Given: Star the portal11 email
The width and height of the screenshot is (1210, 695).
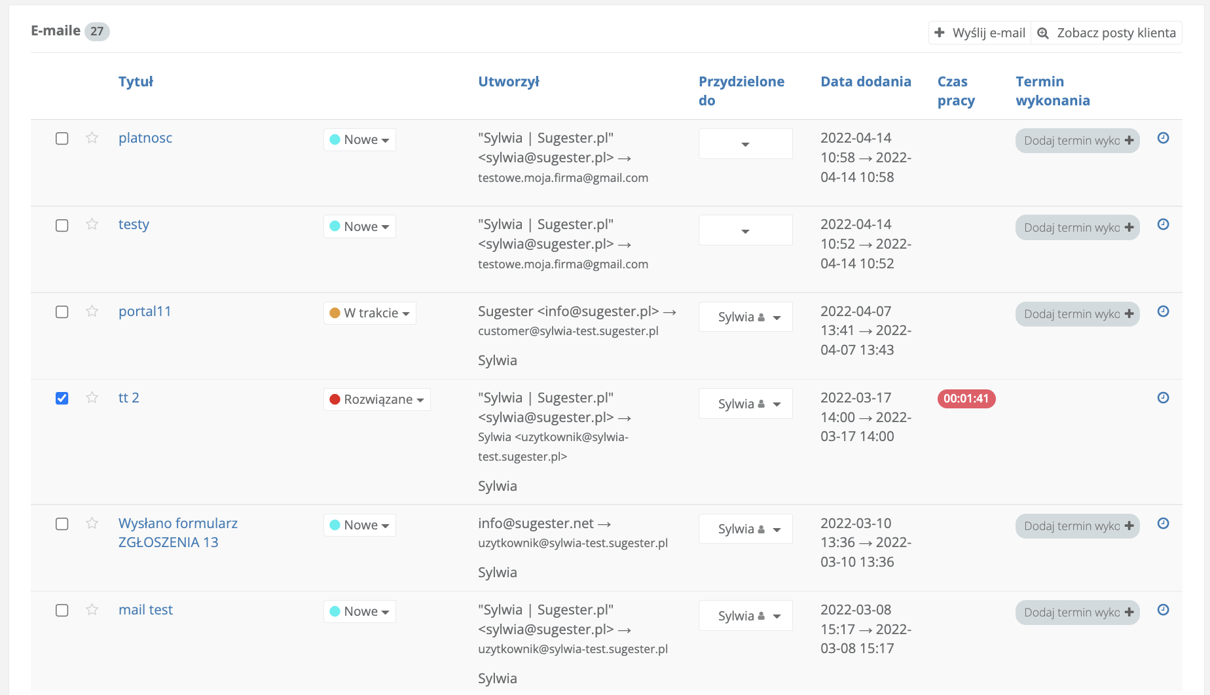Looking at the screenshot, I should pos(92,312).
